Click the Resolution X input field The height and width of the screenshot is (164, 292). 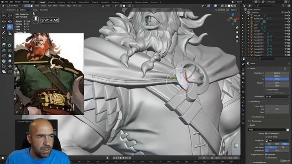pos(277,73)
